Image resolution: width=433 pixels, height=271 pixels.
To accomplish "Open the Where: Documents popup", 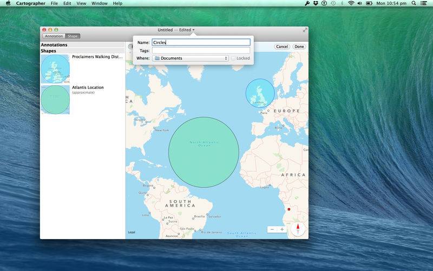I will [x=191, y=58].
